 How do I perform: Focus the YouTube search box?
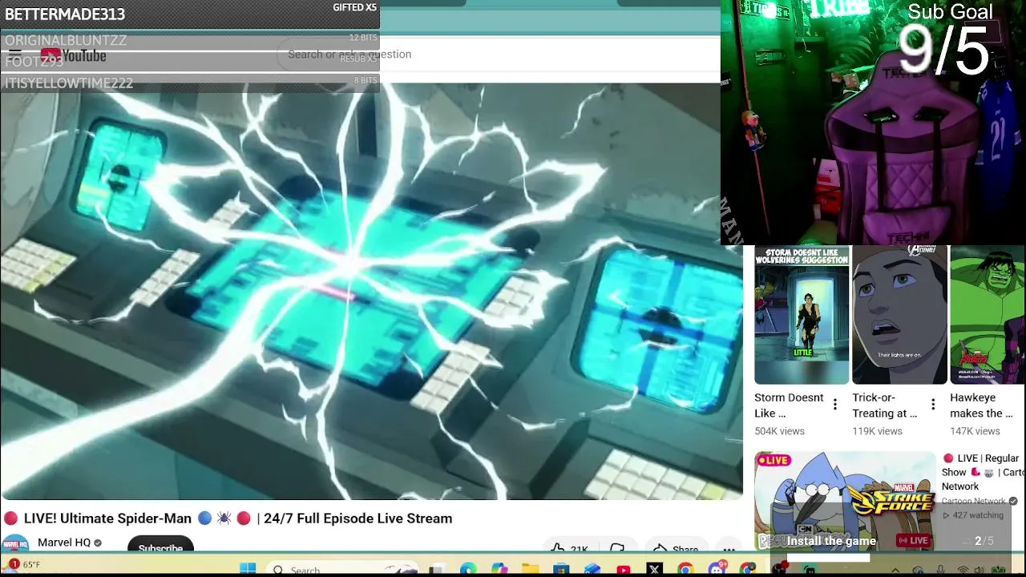(x=497, y=54)
